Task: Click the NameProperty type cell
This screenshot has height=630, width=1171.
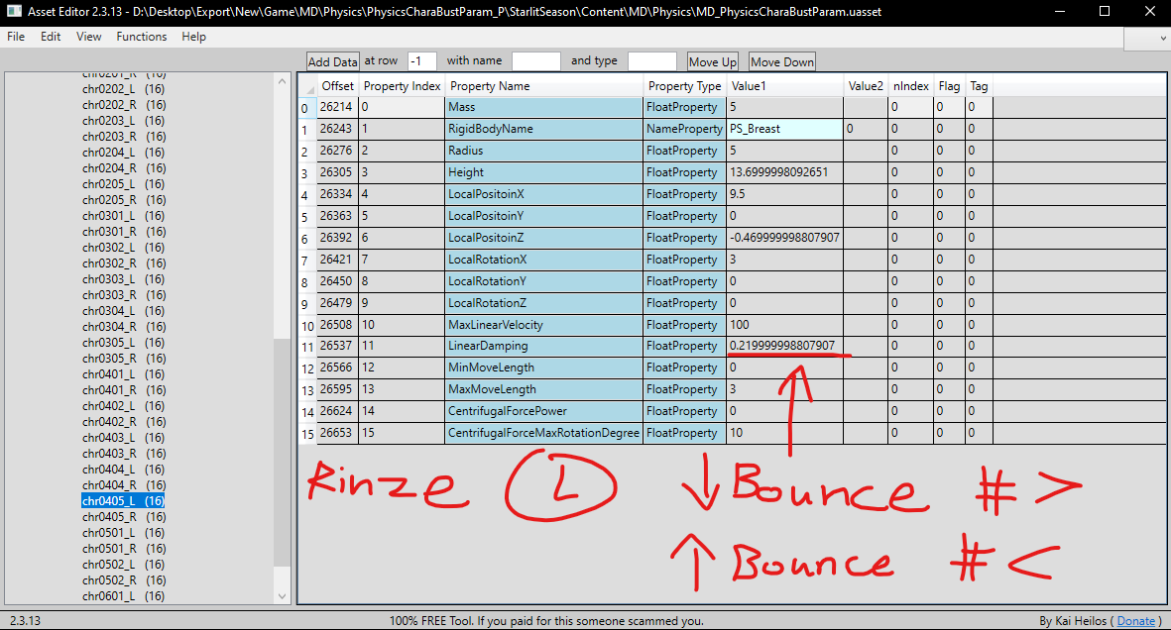Action: click(x=685, y=129)
